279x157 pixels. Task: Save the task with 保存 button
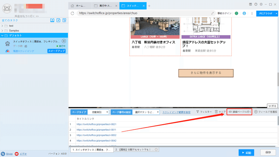click(268, 152)
